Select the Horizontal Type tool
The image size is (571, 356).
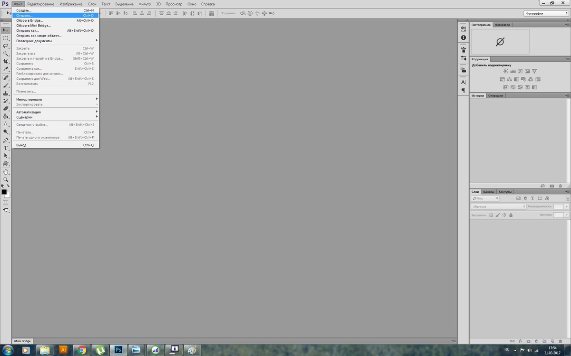point(6,148)
